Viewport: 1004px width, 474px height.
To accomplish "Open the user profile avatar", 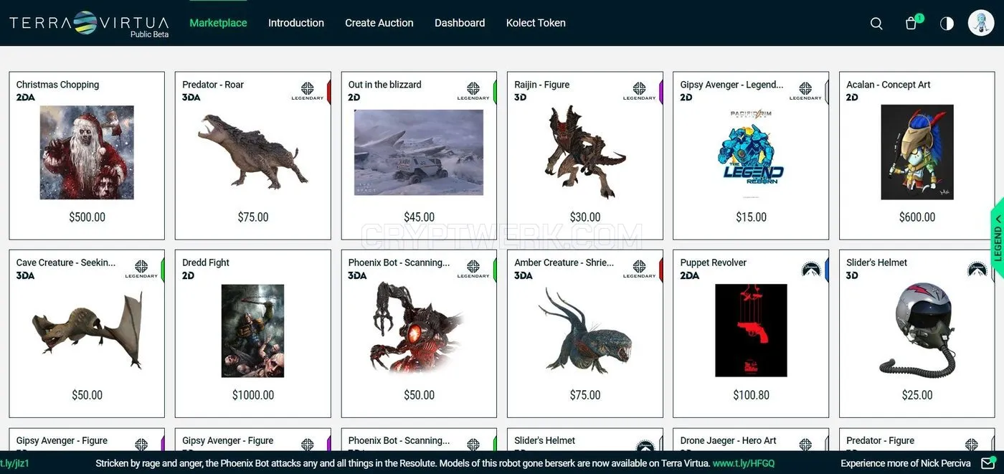I will point(981,23).
